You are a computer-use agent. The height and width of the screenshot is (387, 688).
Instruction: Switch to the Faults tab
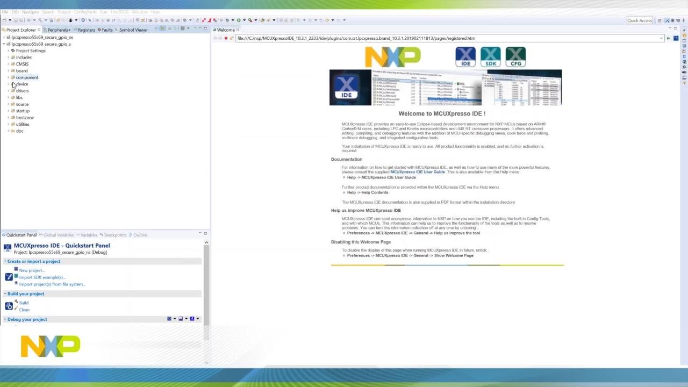[105, 30]
